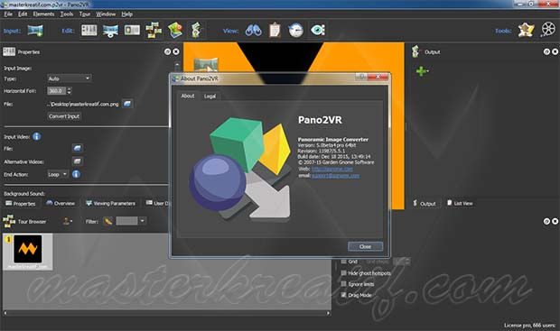Open the Skin Editor tool icon
Screen dimensions: 560x331
click(526, 31)
